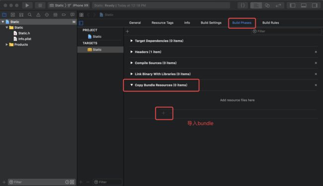Switch to the Resource Tags tab
The height and width of the screenshot is (186, 323).
coord(162,23)
